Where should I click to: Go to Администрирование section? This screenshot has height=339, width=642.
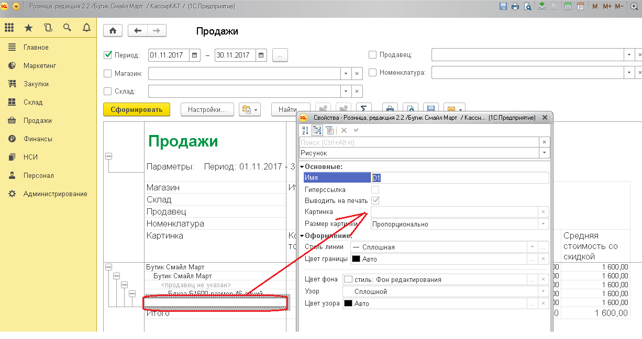pos(55,194)
